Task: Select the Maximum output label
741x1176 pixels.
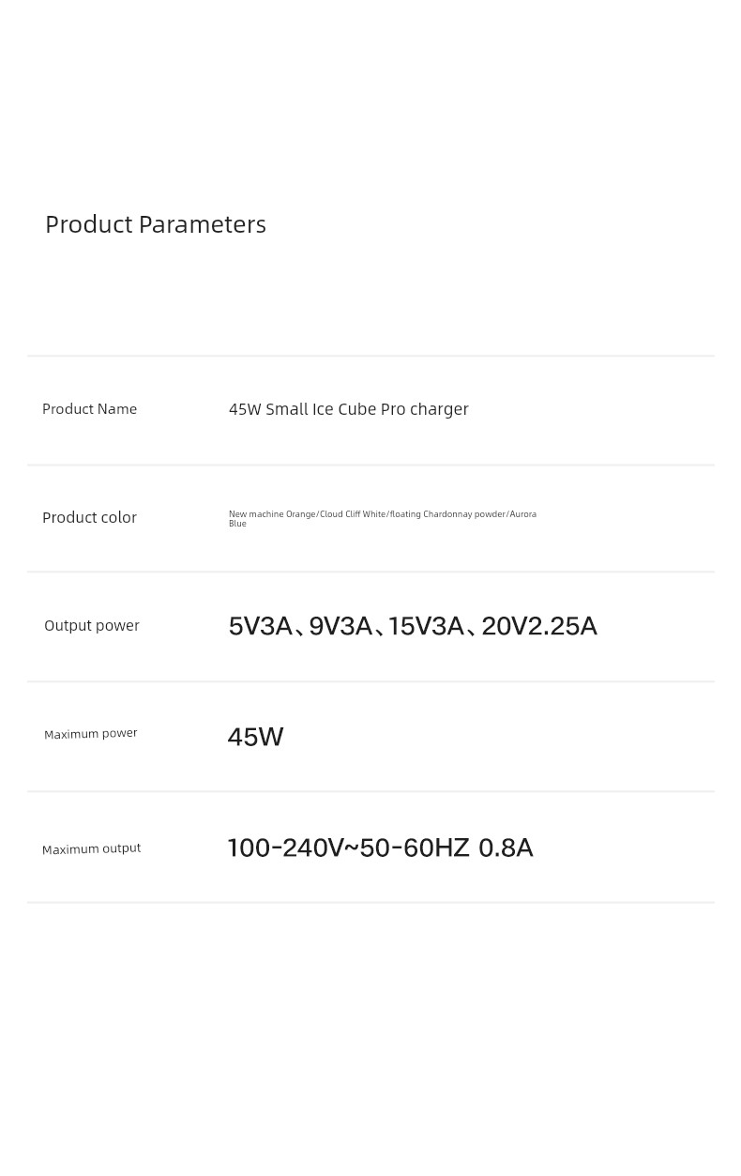Action: click(91, 849)
